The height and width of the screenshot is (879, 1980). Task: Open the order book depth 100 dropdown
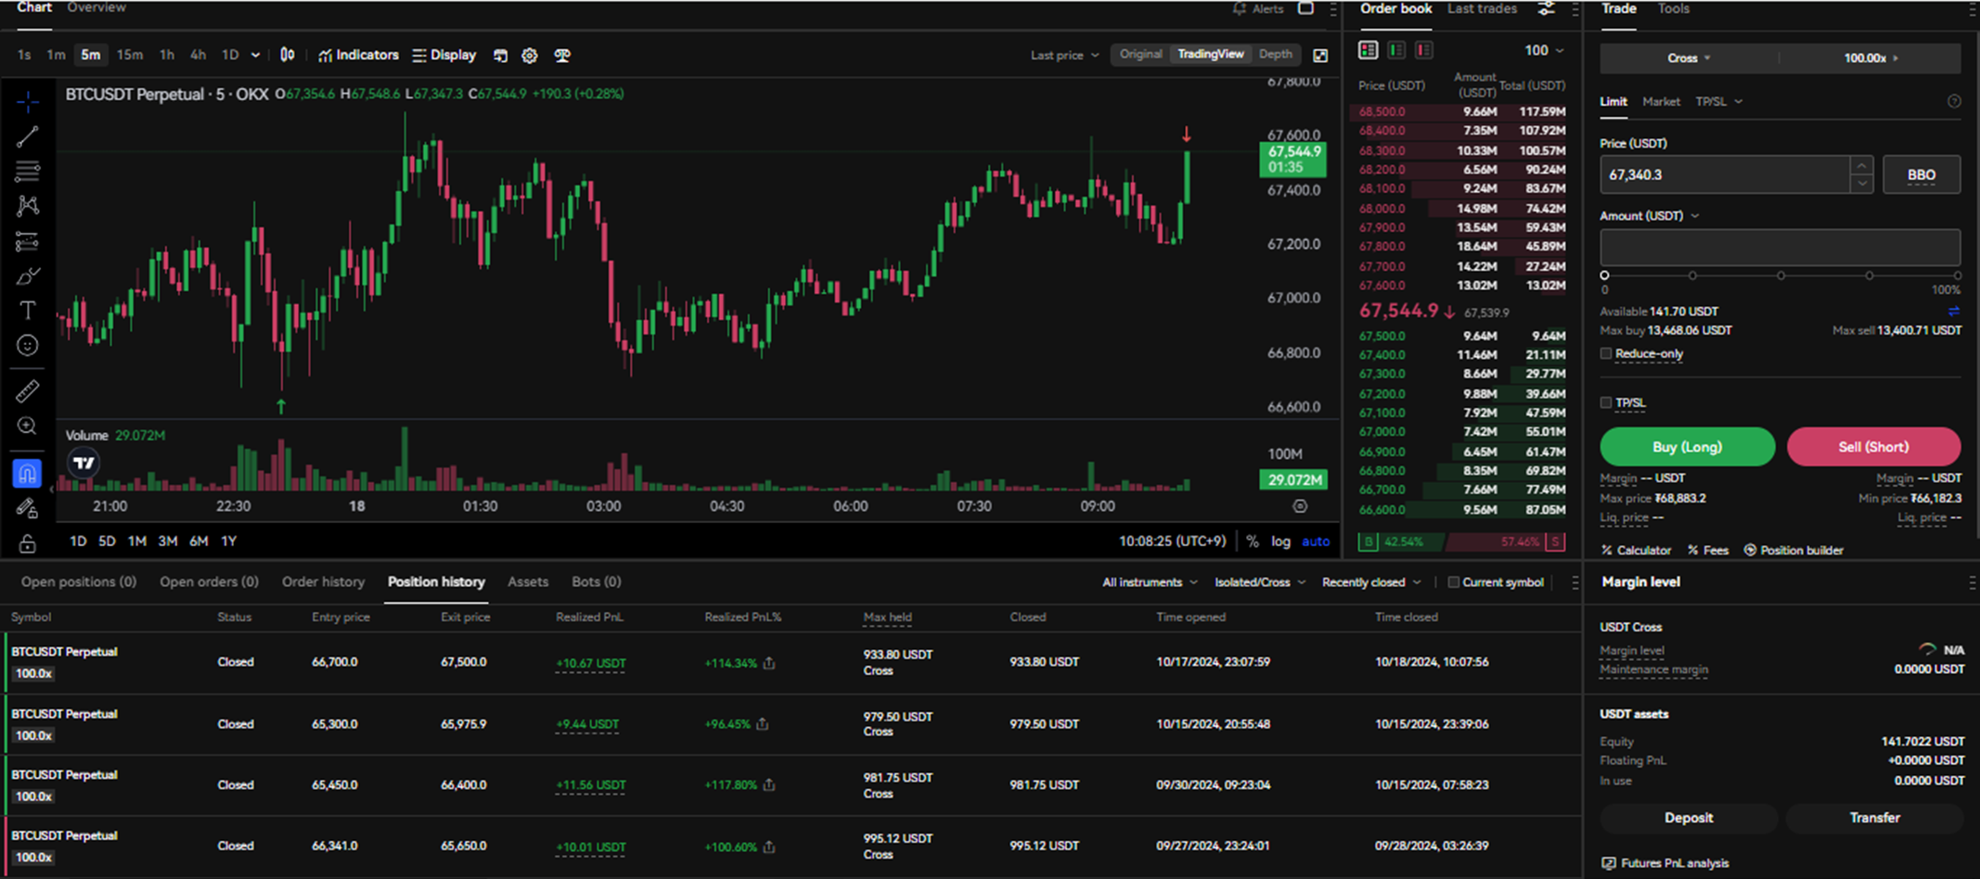[1544, 50]
